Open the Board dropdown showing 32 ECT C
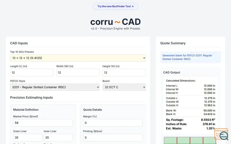 click(x=124, y=87)
